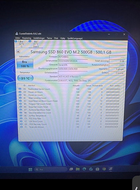Click status icon for Total LBA Written
This screenshot has width=140, height=190.
click(22, 127)
